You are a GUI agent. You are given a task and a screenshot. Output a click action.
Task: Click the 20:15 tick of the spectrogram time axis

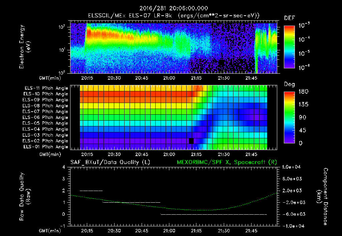[87, 78]
